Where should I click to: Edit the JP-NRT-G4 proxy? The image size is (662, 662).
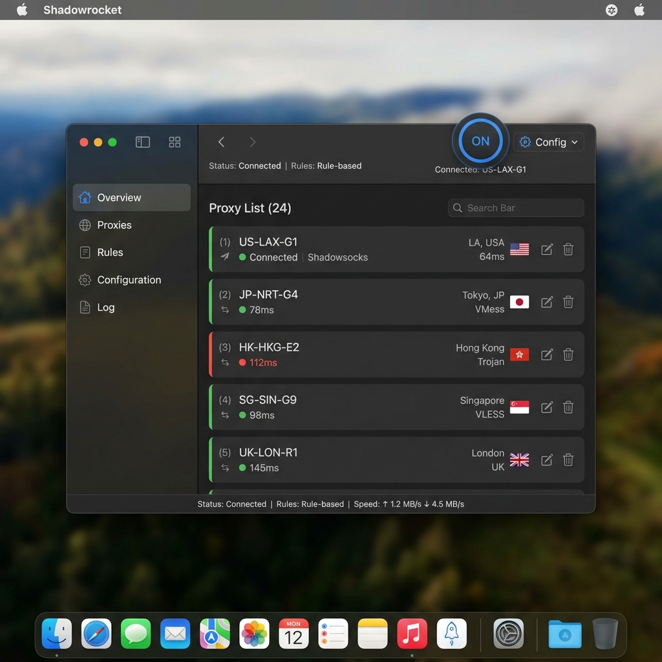[547, 303]
